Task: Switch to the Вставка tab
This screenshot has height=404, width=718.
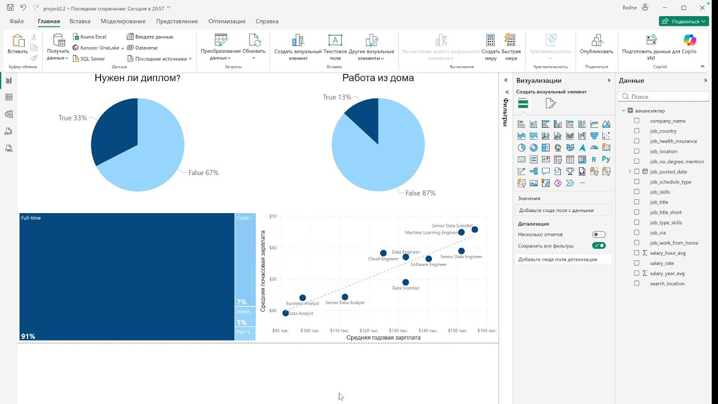Action: 80,21
